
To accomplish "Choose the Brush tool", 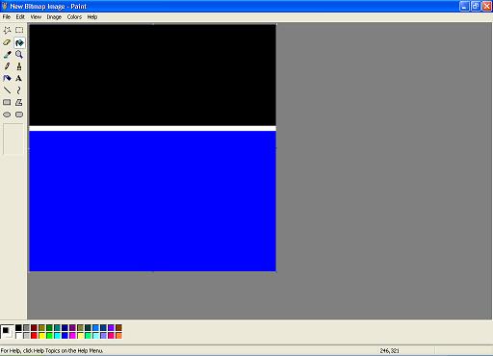I will [19, 66].
